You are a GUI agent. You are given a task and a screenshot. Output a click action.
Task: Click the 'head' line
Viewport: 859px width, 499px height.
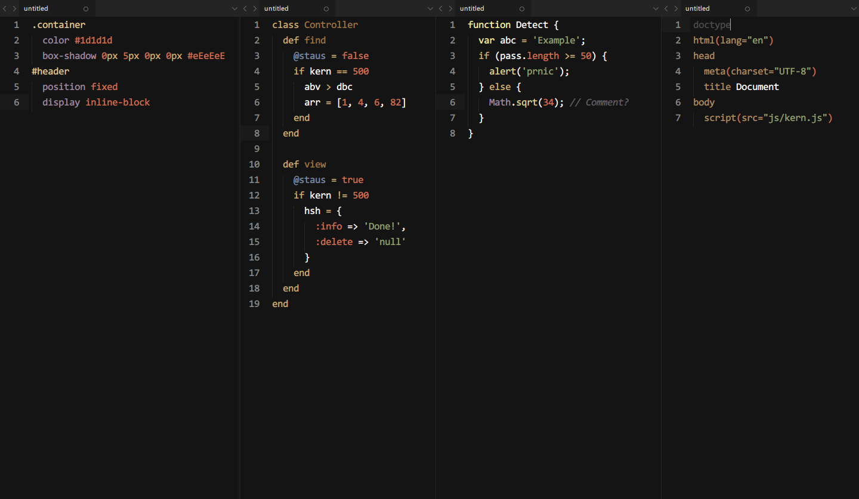[704, 56]
